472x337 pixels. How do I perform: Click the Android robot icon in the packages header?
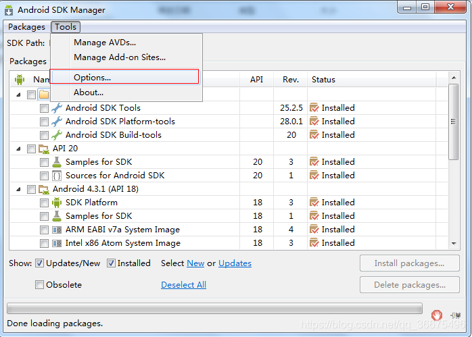pos(20,80)
